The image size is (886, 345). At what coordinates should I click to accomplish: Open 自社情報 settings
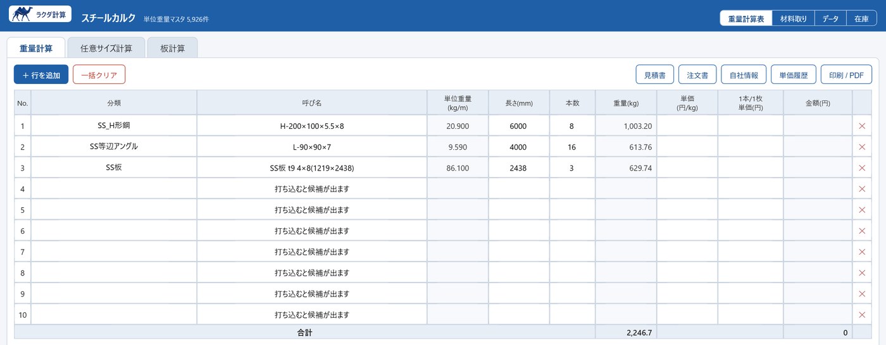tap(744, 75)
